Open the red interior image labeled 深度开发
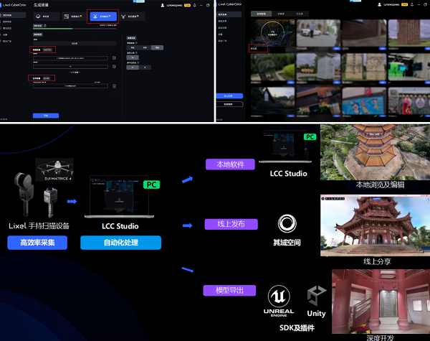This screenshot has width=430, height=341. [381, 302]
